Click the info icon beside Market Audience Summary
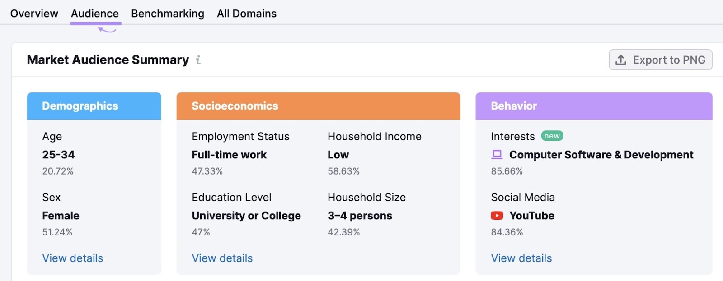Viewport: 723px width, 281px height. point(198,60)
